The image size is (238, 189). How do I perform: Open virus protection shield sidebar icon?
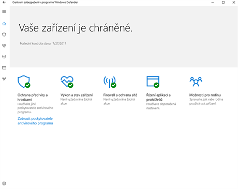point(4,35)
